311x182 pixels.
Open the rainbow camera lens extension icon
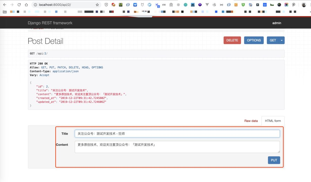[287, 5]
